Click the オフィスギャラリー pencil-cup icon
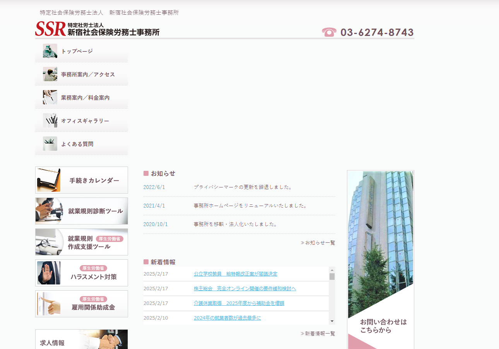 (50, 121)
